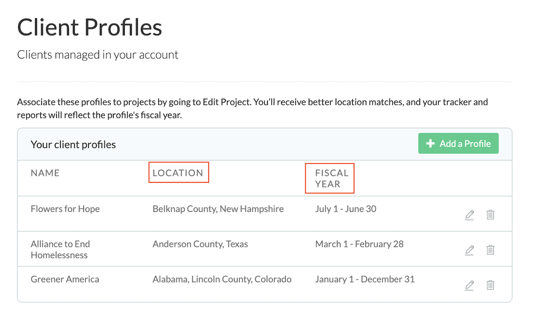Select the LOCATION column header
This screenshot has width=534, height=327.
click(x=178, y=173)
